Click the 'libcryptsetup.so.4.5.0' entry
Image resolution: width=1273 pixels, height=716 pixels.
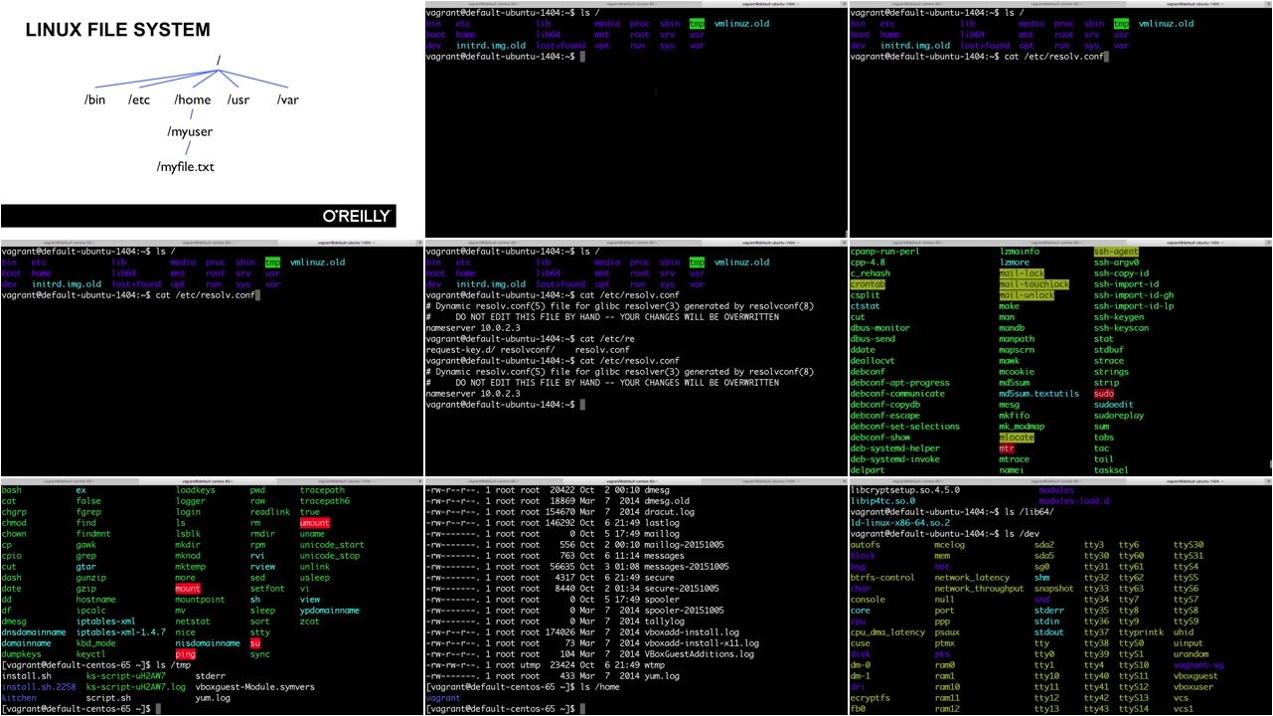click(x=906, y=490)
